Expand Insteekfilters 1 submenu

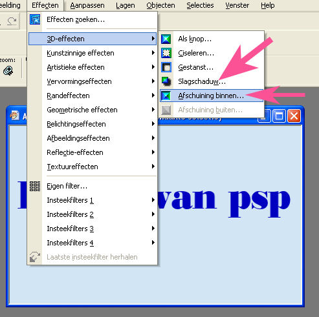point(93,200)
